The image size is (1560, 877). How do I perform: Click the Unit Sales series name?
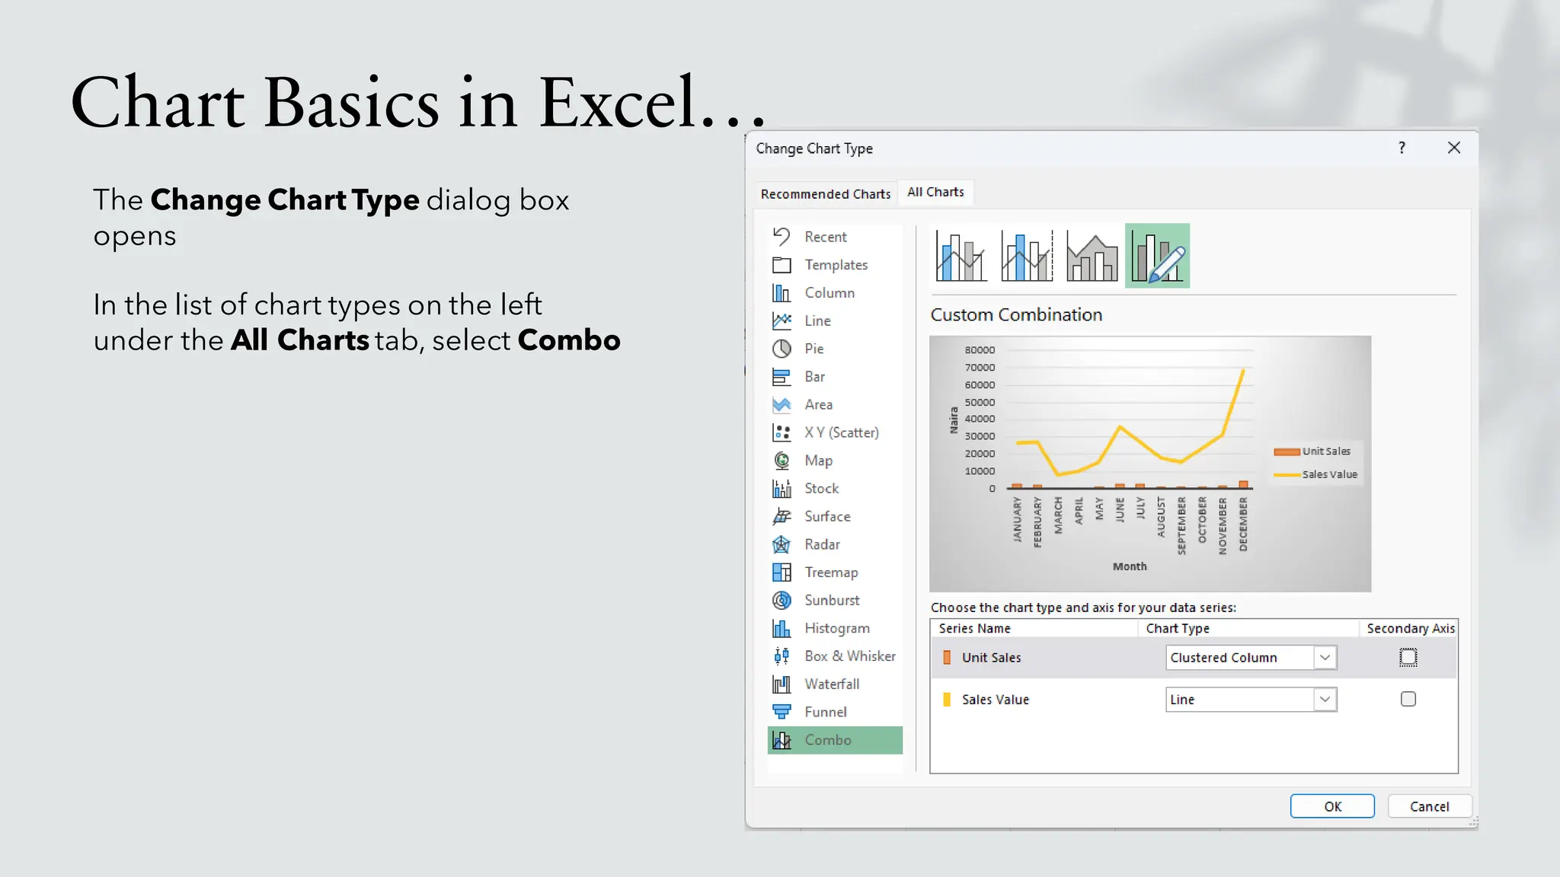click(991, 658)
